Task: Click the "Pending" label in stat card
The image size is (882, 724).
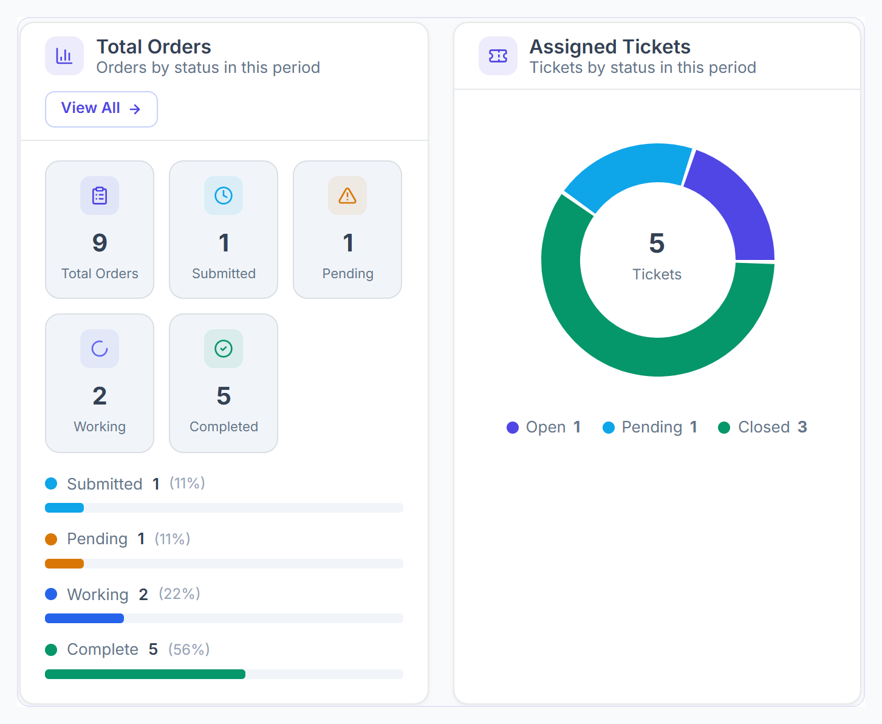Action: tap(348, 274)
